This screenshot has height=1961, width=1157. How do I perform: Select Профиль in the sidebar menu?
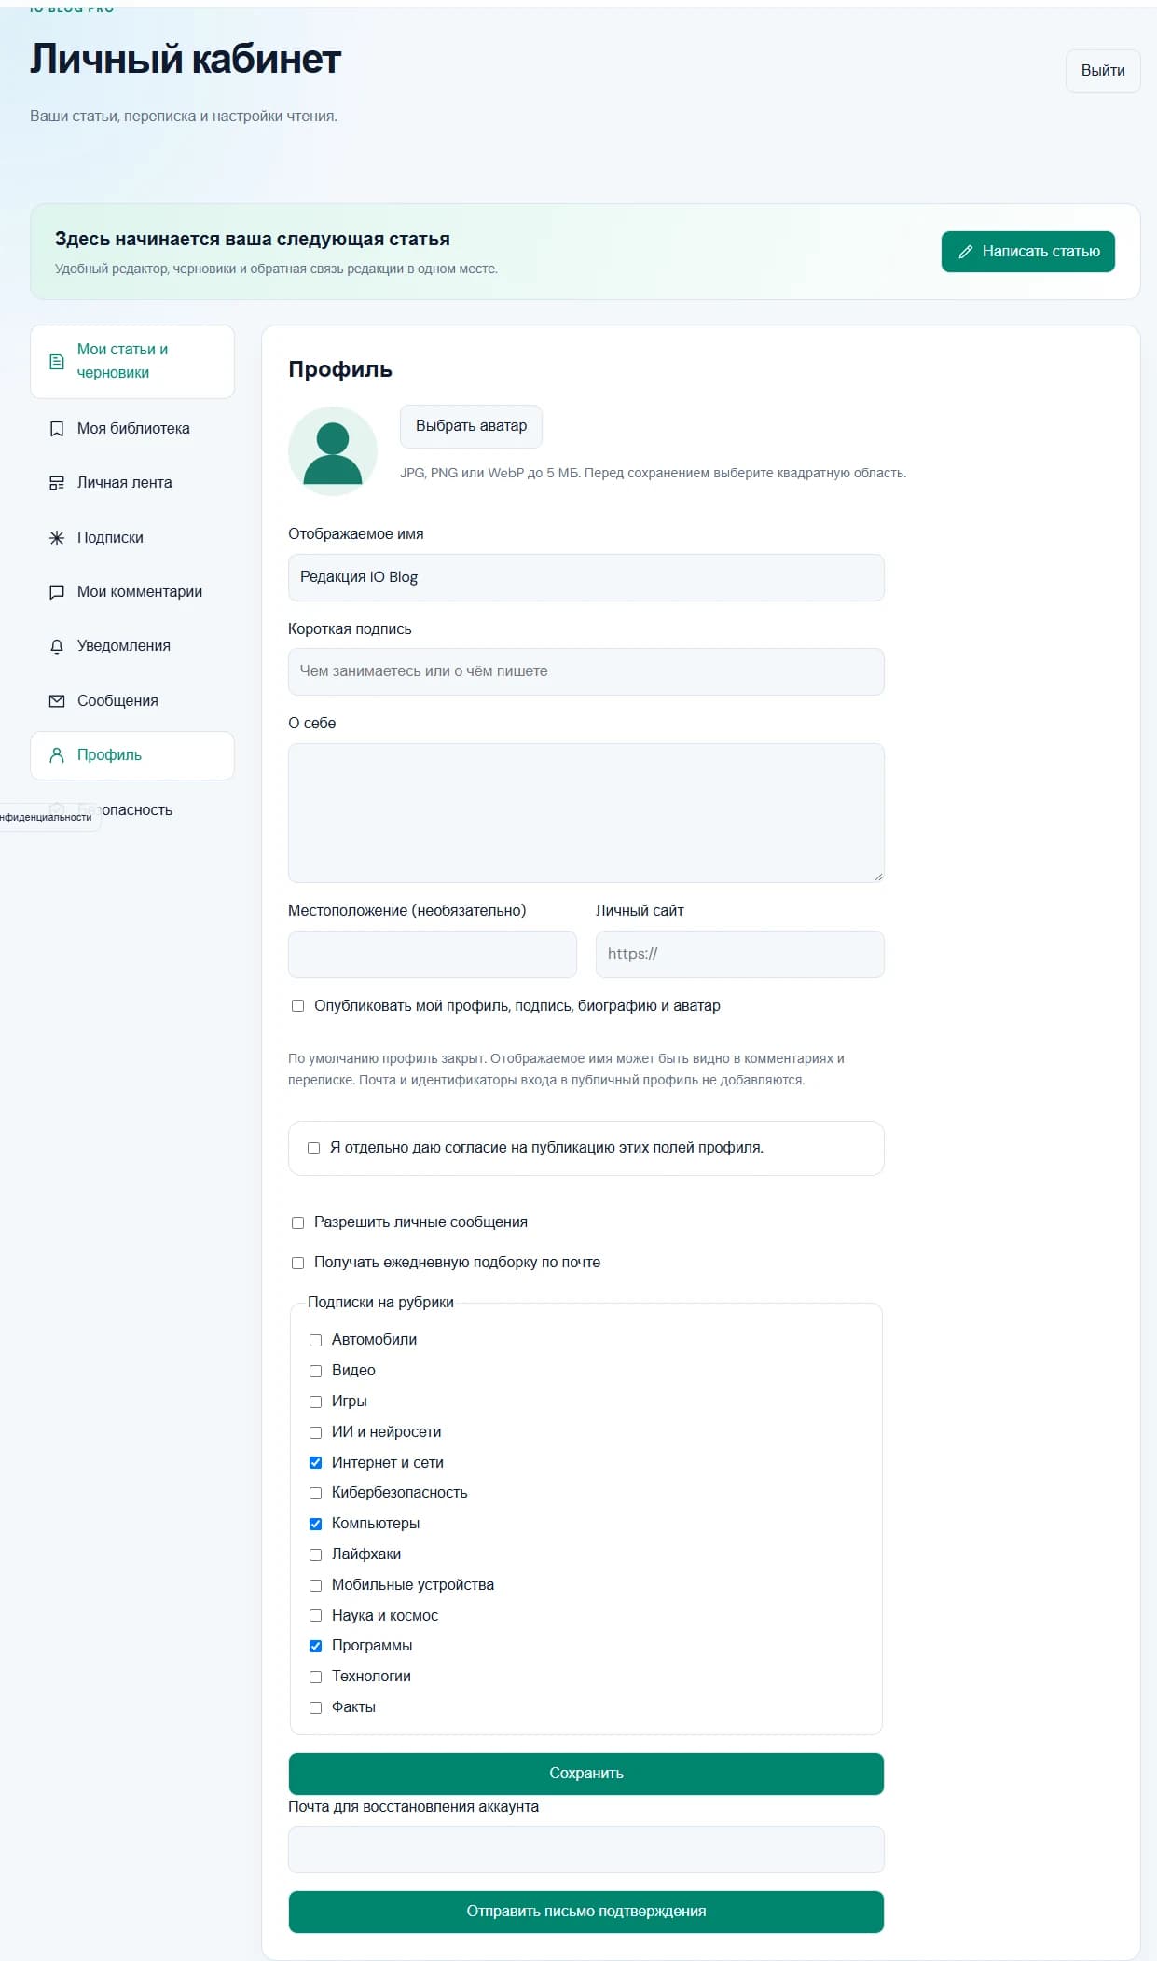pyautogui.click(x=132, y=755)
